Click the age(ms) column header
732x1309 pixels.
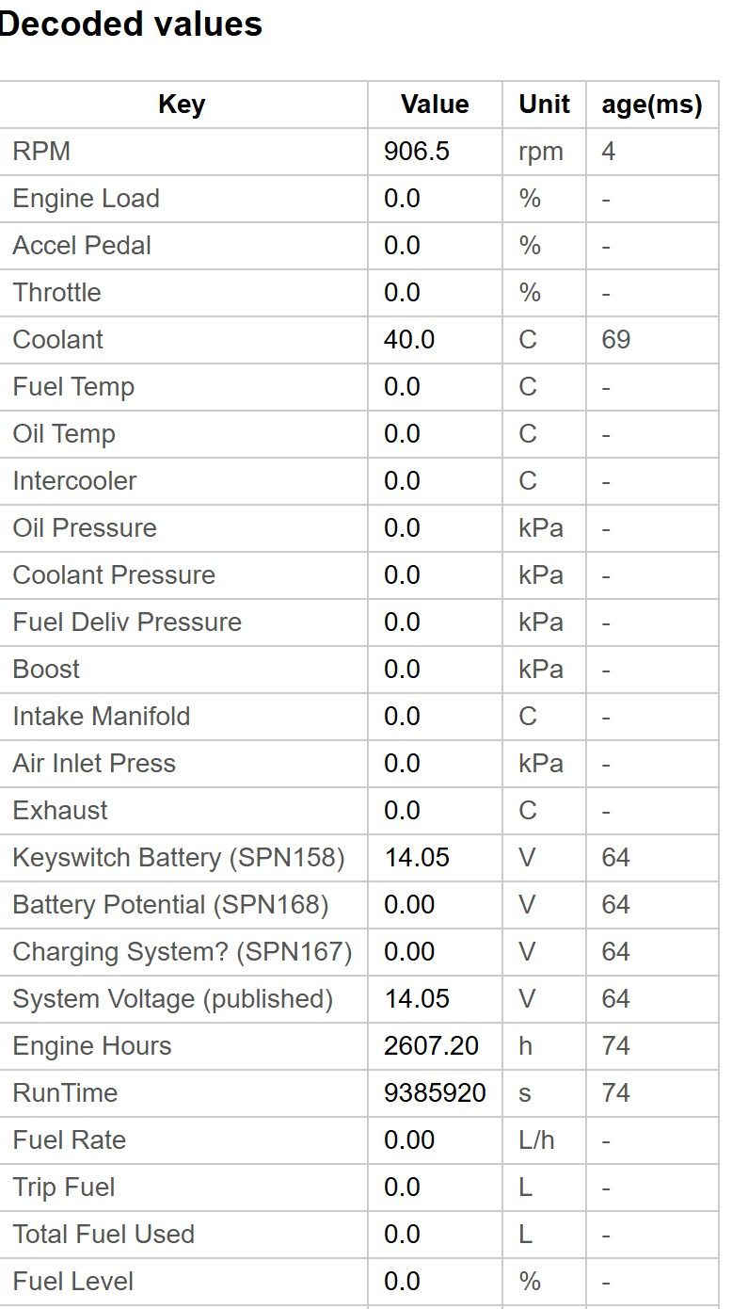tap(652, 105)
